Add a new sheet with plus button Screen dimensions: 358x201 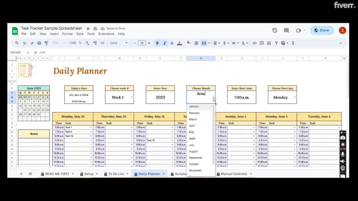[21, 174]
